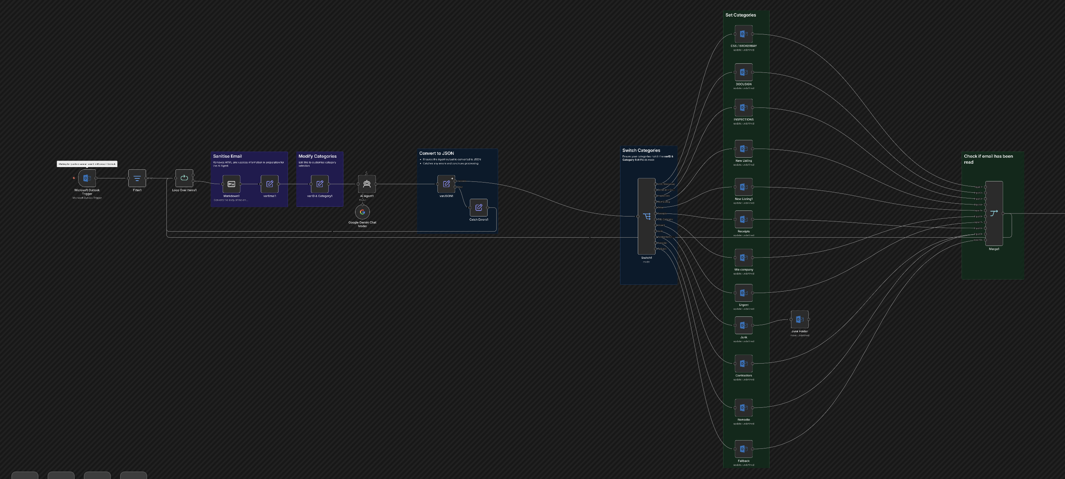Click the Switch1 'Title Company' output handle
Screen dimensions: 1065x479
tap(656, 220)
